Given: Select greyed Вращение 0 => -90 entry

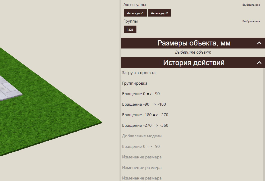Looking at the screenshot, I should pos(141,146).
